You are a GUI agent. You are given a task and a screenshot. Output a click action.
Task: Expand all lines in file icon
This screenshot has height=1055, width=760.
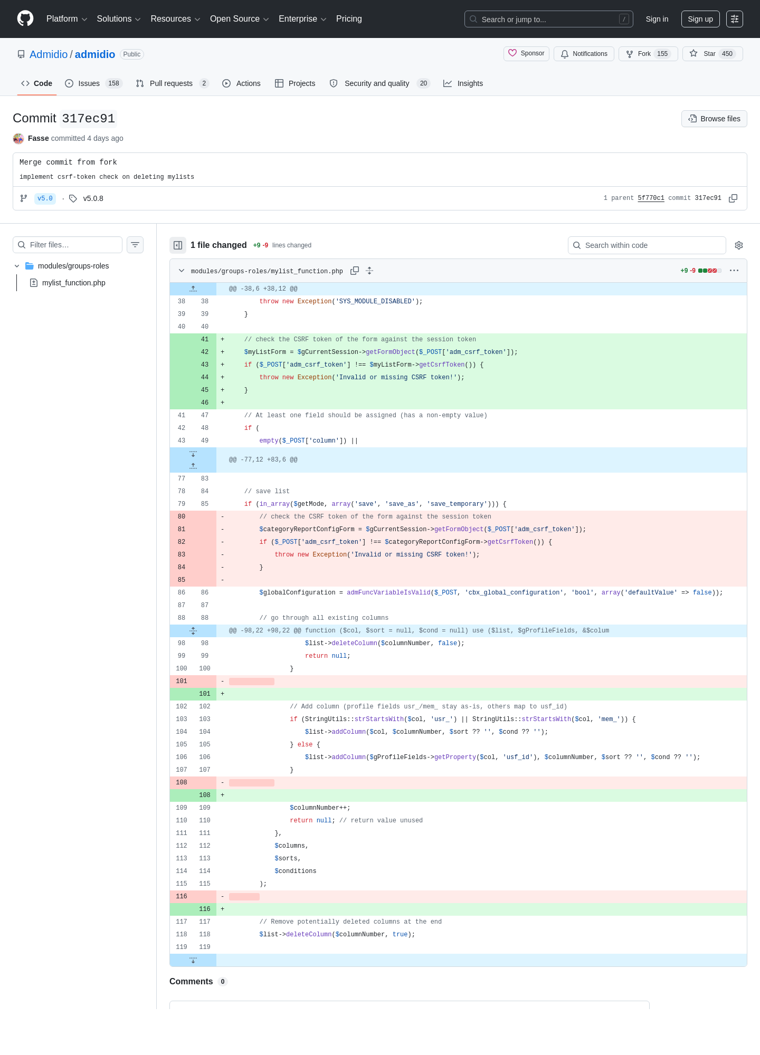(369, 271)
